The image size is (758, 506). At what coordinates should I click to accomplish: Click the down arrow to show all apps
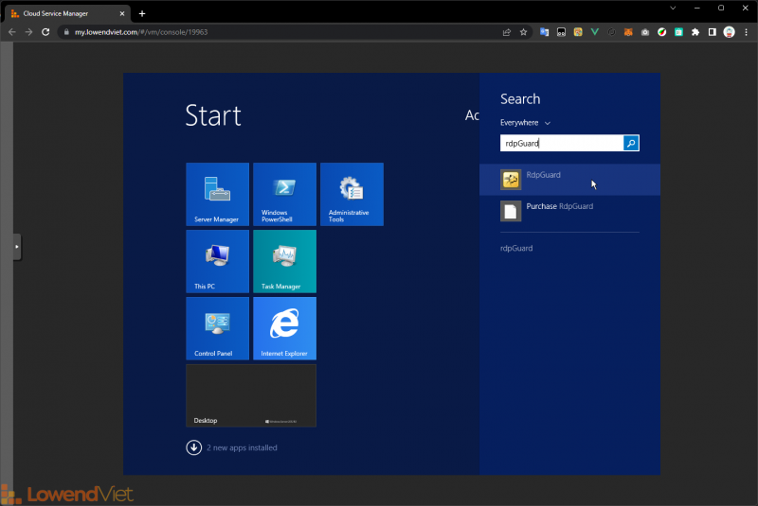(194, 447)
